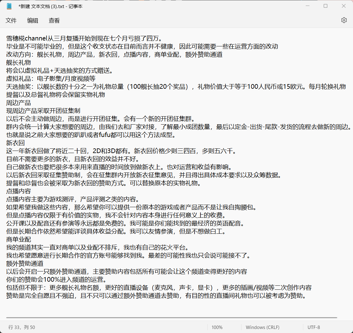Viewport: 353px width, 333px height.
Task: Close the Notepad window
Action: click(344, 6)
